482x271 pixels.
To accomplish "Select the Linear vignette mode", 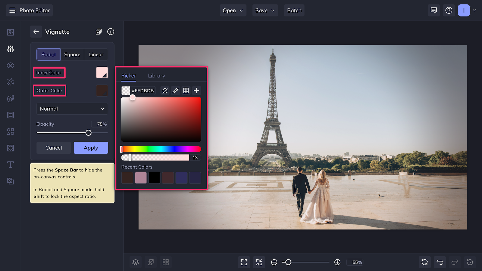I will click(96, 54).
